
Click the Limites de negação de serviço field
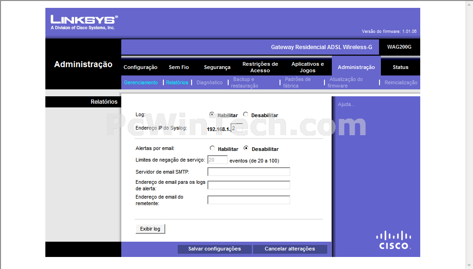click(x=218, y=160)
